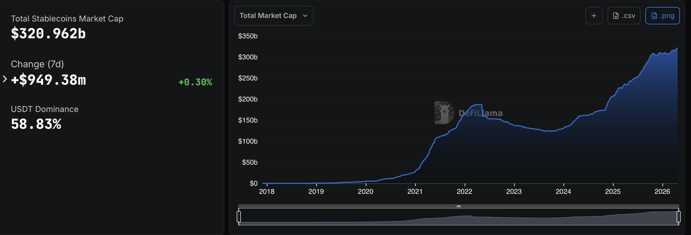Screen dimensions: 691x235
Task: Click the right handle of the range slider
Action: click(x=678, y=217)
